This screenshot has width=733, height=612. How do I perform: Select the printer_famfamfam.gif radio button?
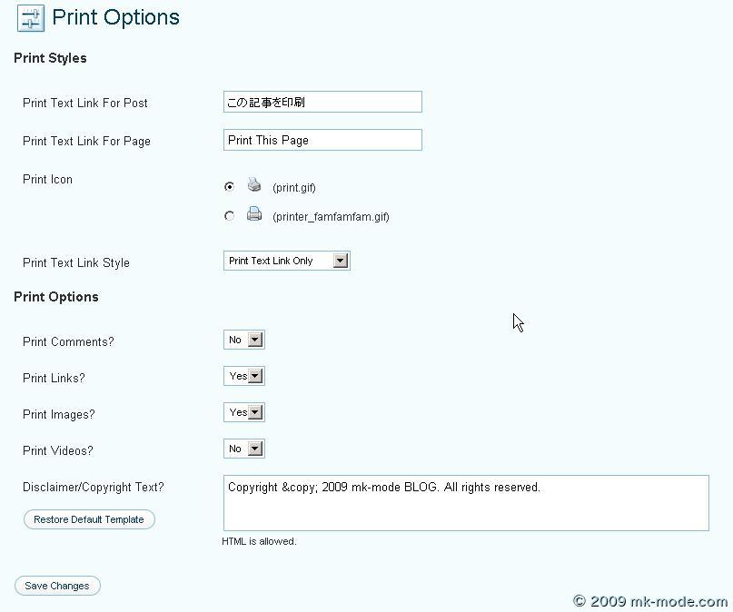229,216
